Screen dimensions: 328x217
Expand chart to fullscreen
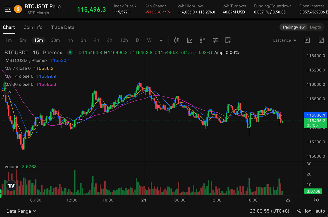click(321, 40)
